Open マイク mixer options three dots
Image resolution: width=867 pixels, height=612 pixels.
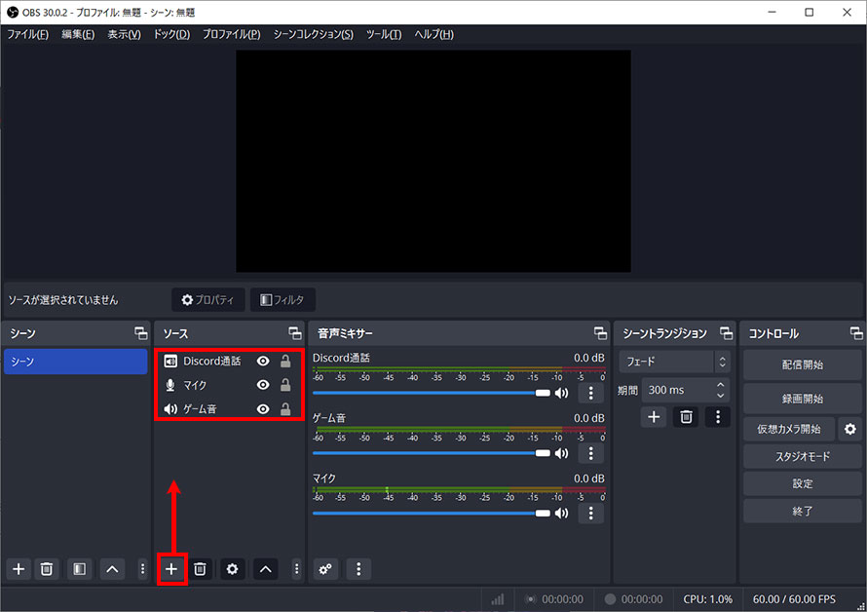coord(590,513)
